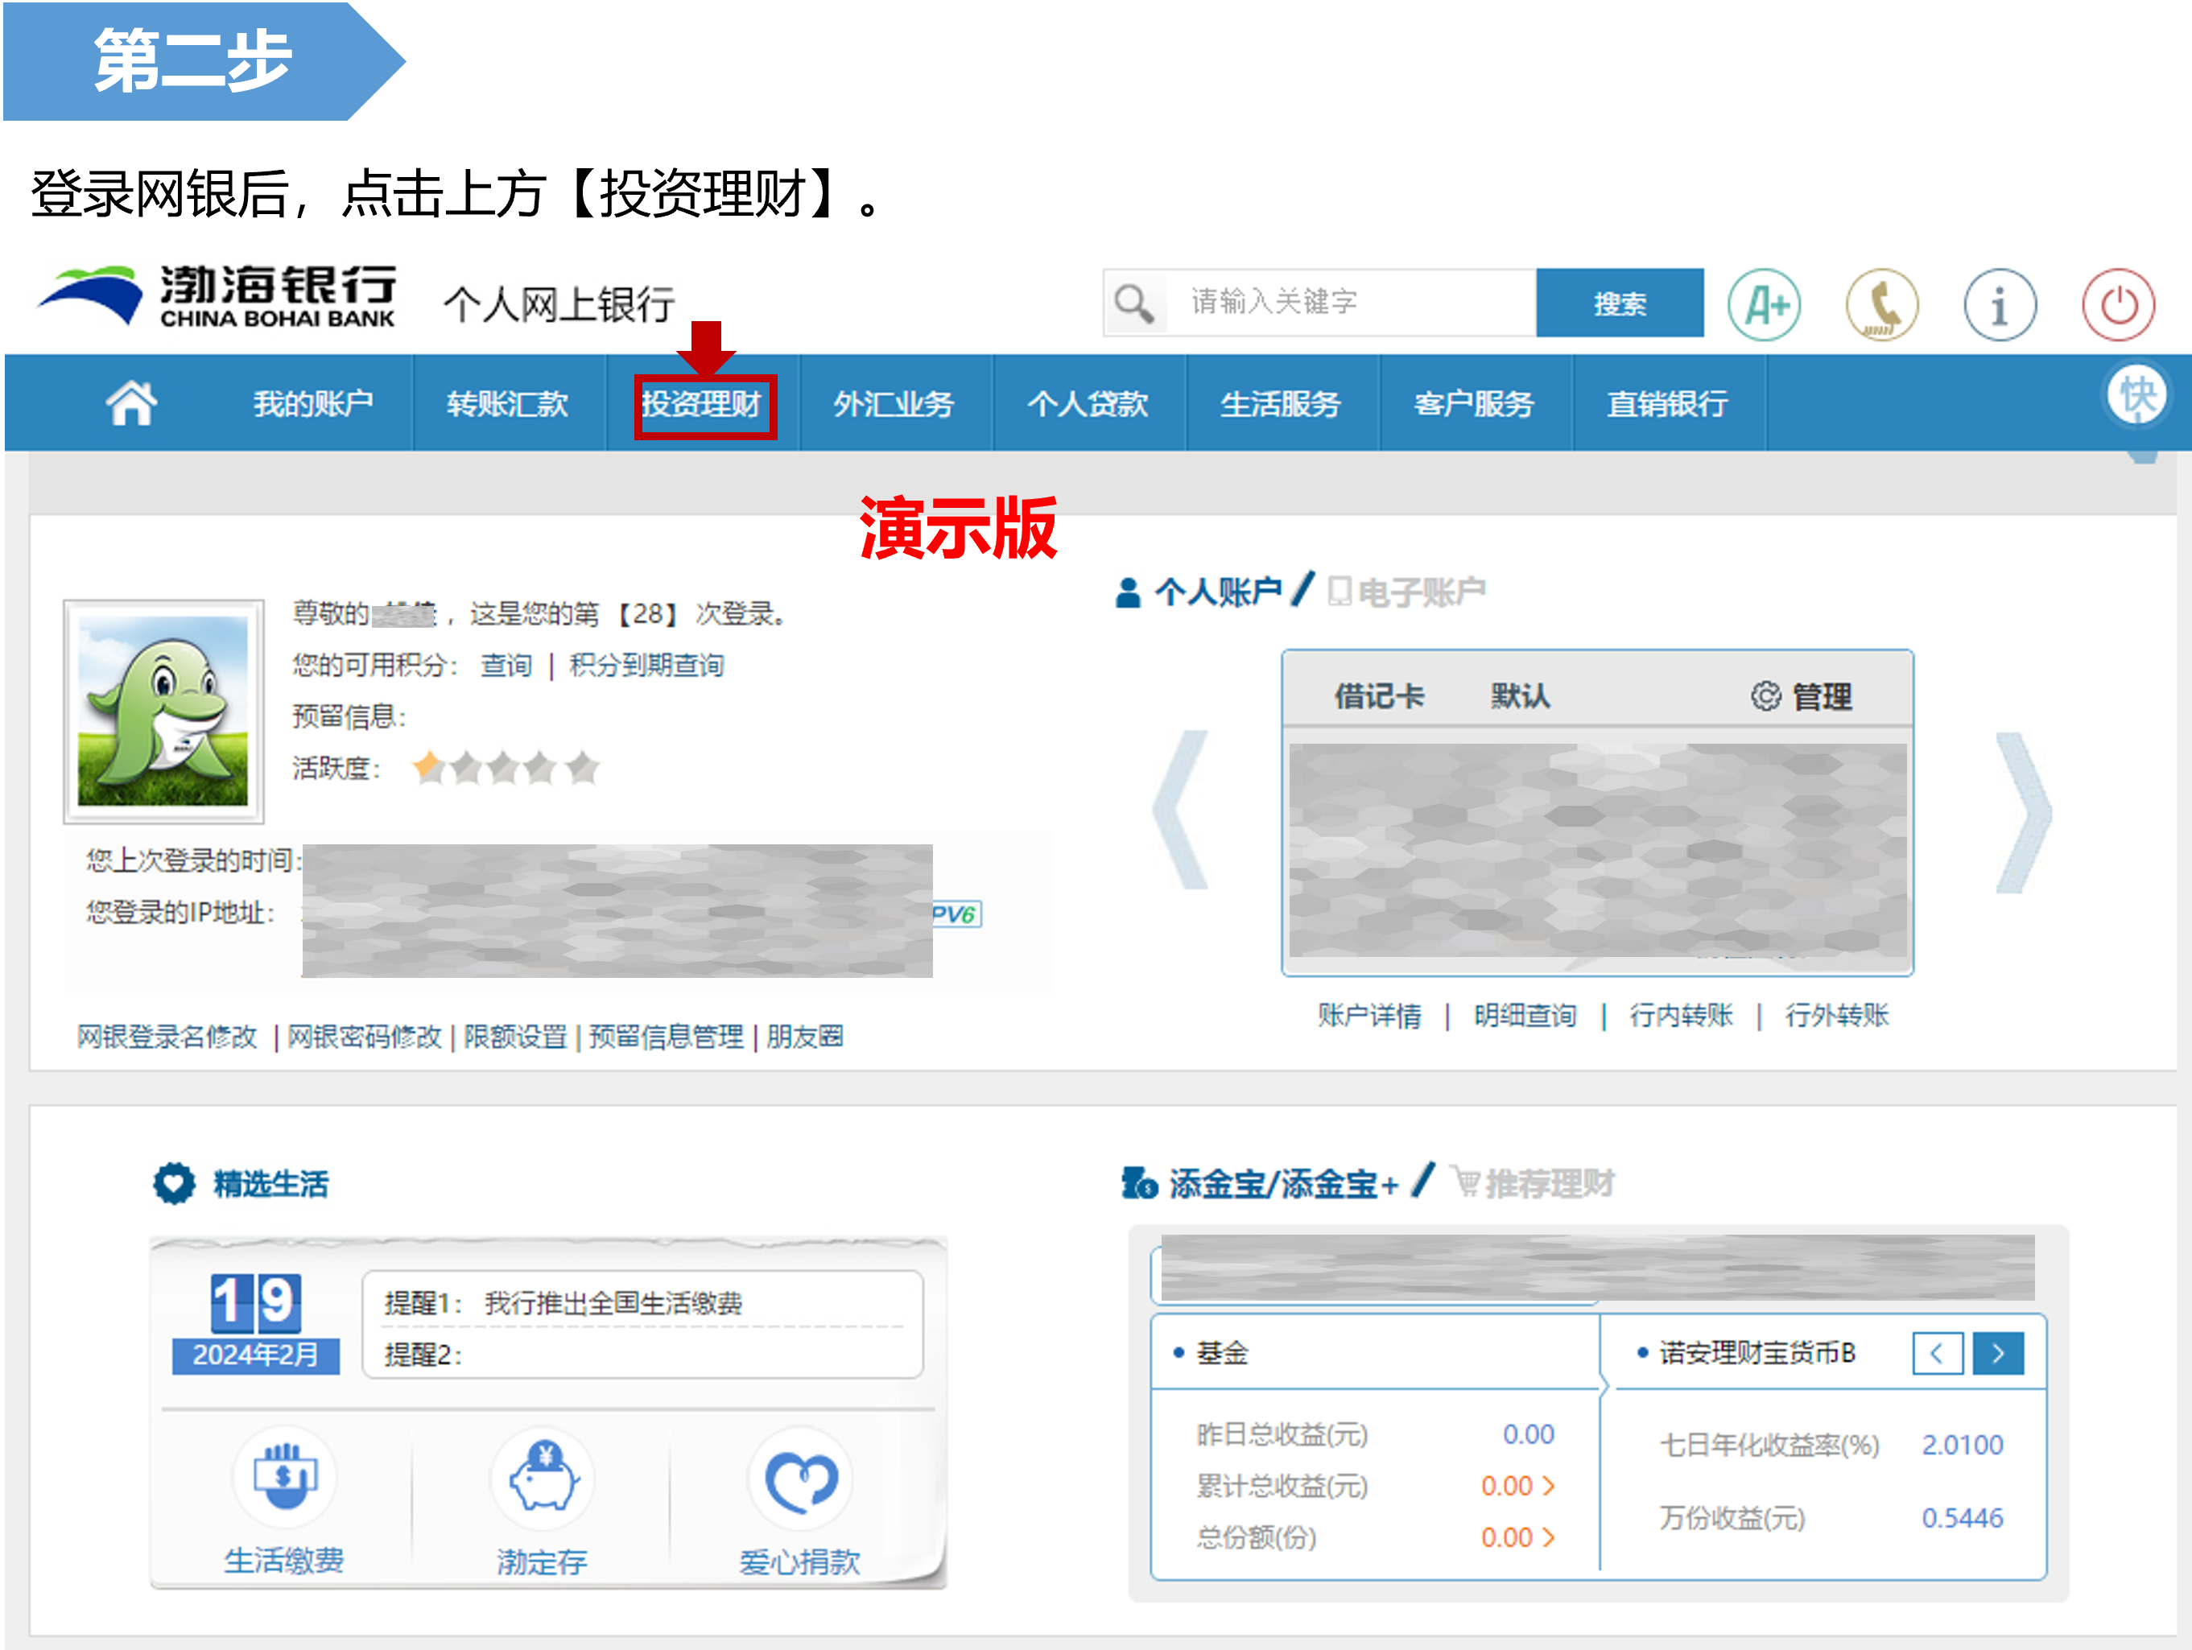Switch to 个人账户 tab
The width and height of the screenshot is (2192, 1650).
click(1199, 592)
